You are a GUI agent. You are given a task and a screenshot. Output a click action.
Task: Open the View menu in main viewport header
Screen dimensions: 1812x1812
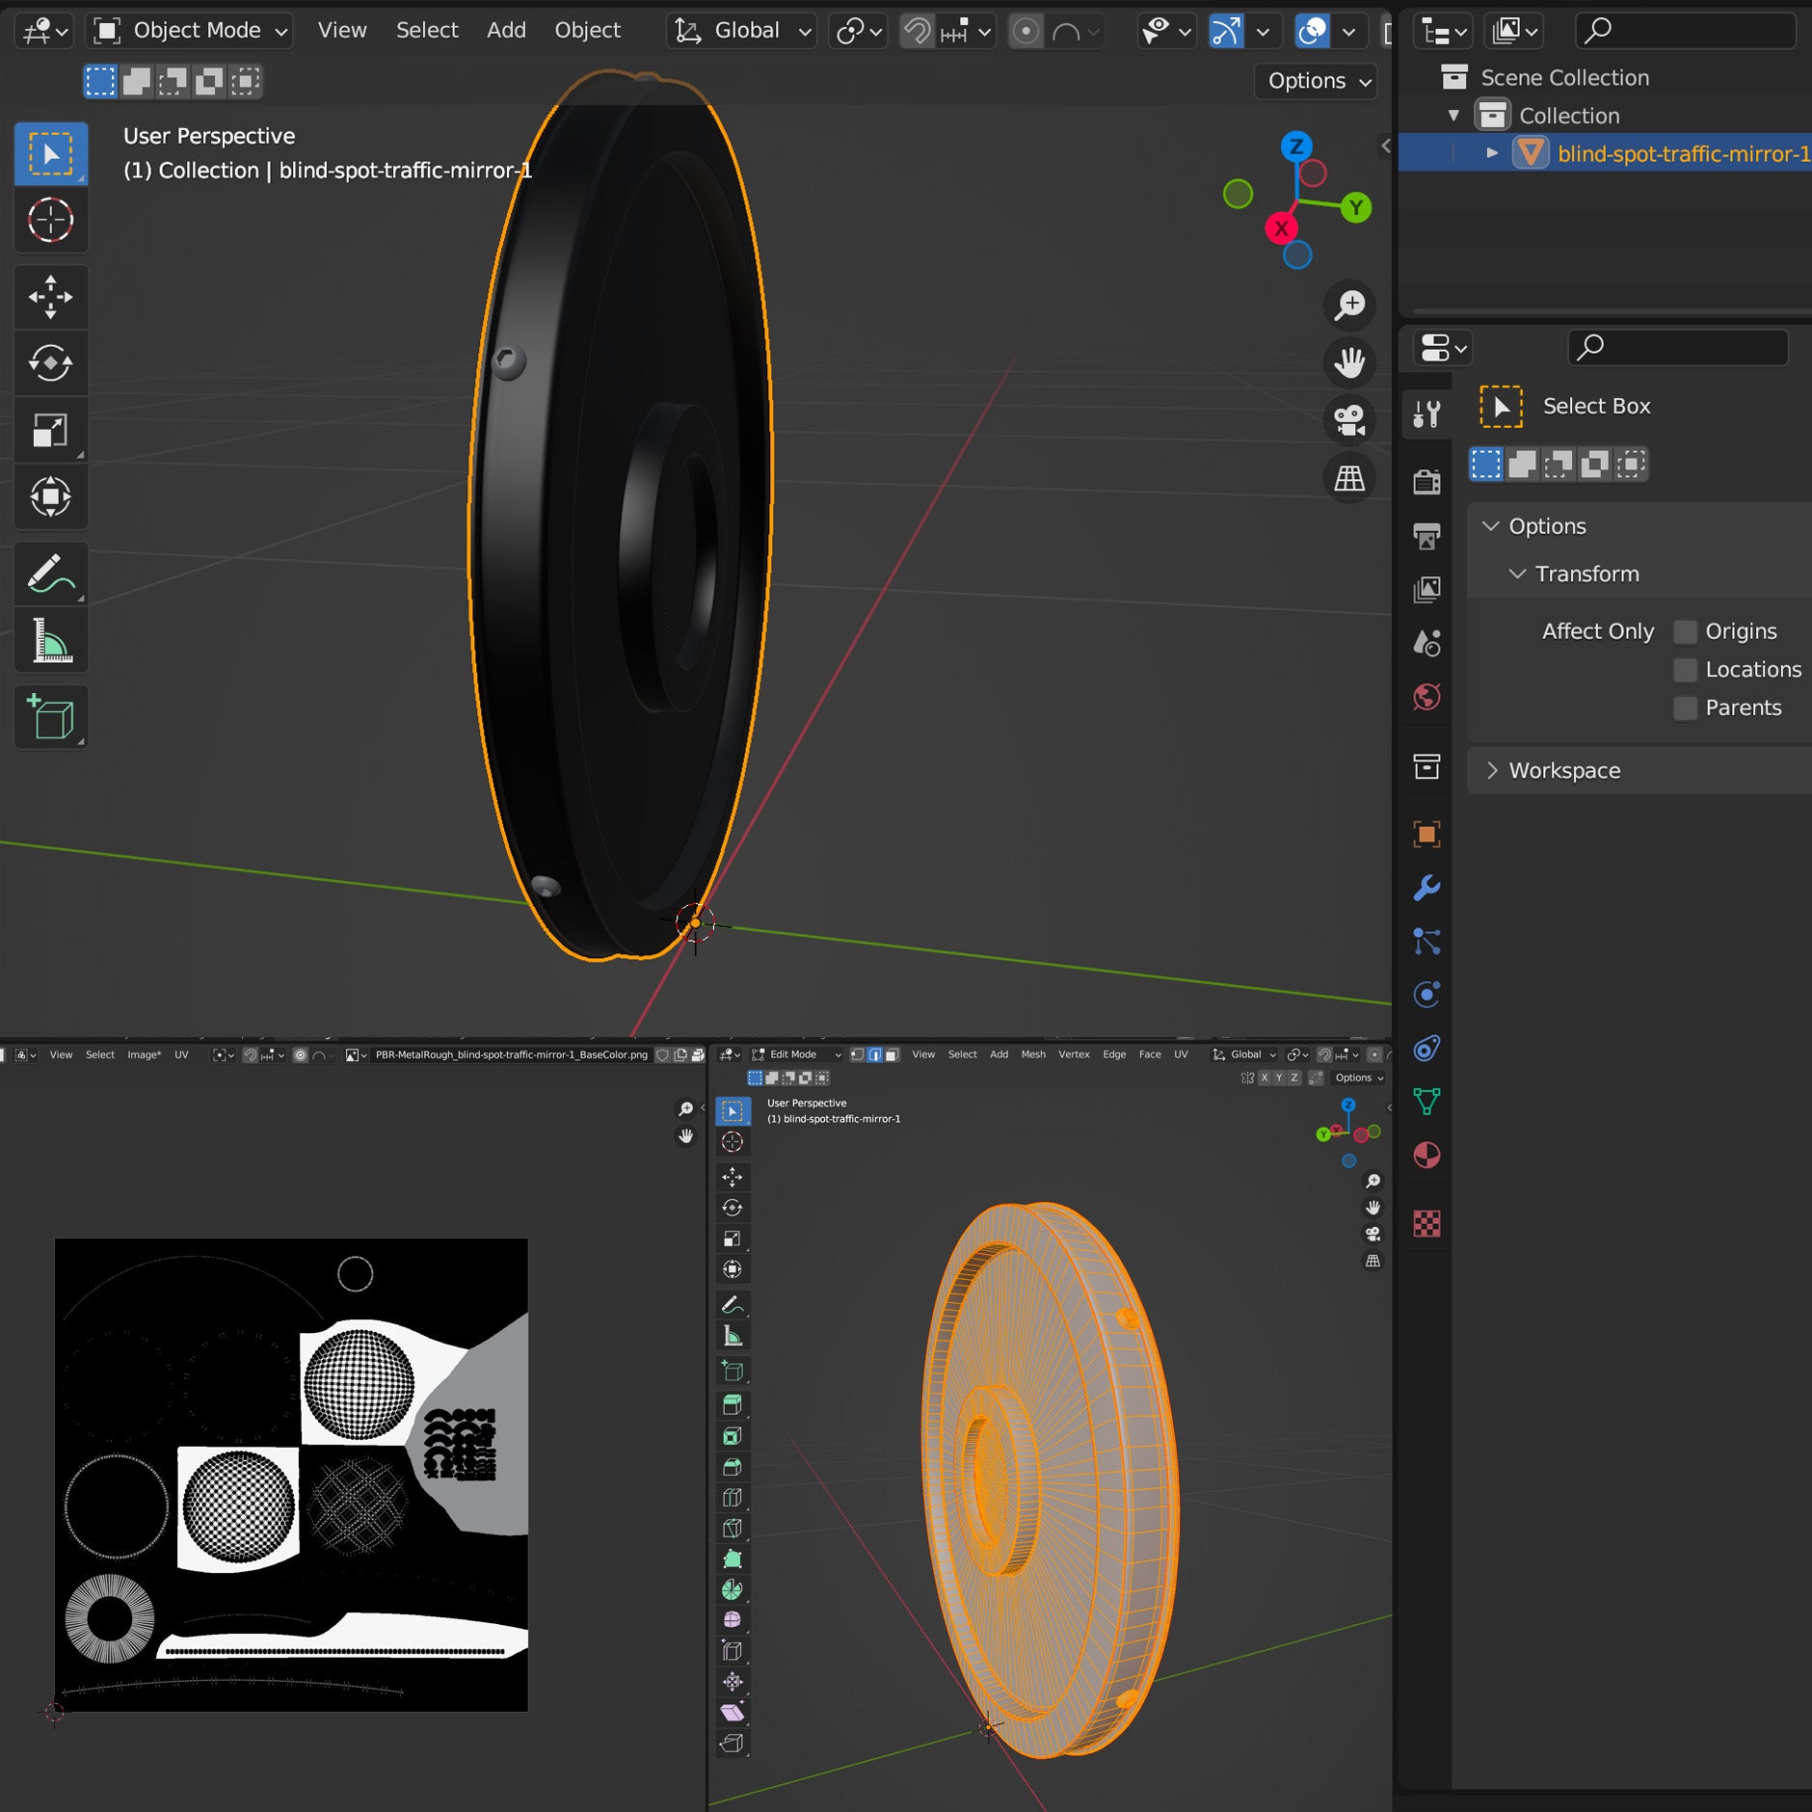[342, 31]
